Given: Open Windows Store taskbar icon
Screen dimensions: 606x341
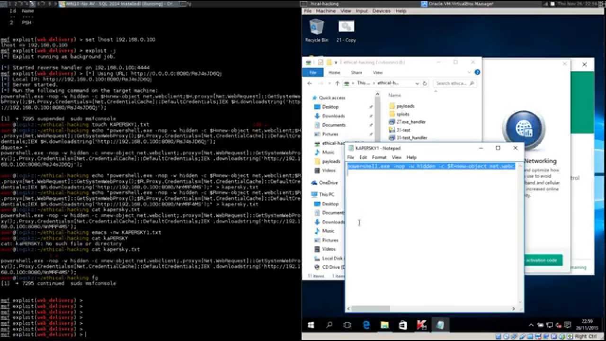Looking at the screenshot, I should 403,325.
